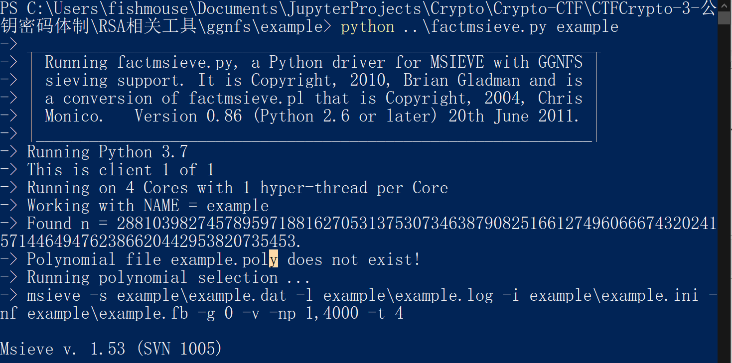Screen dimensions: 732x363
Task: Click 'Brian Gladman' in banner
Action: 462,80
